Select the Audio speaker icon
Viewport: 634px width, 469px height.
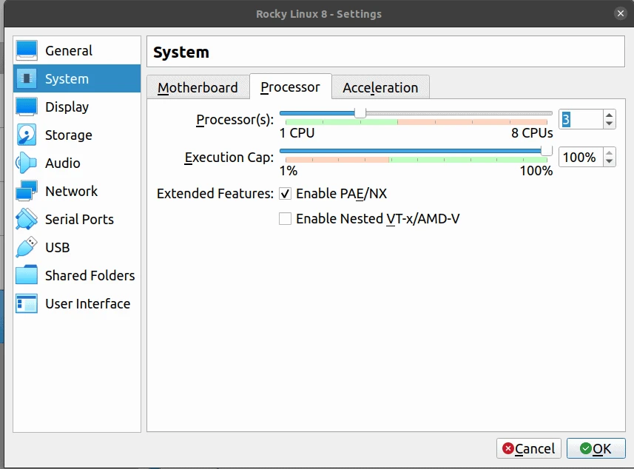[27, 163]
